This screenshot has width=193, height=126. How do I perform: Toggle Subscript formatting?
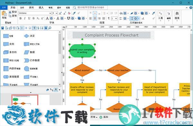coord(38,18)
